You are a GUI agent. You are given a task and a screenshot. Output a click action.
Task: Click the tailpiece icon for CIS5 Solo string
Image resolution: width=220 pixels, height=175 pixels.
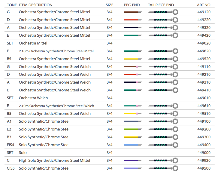[163, 168]
